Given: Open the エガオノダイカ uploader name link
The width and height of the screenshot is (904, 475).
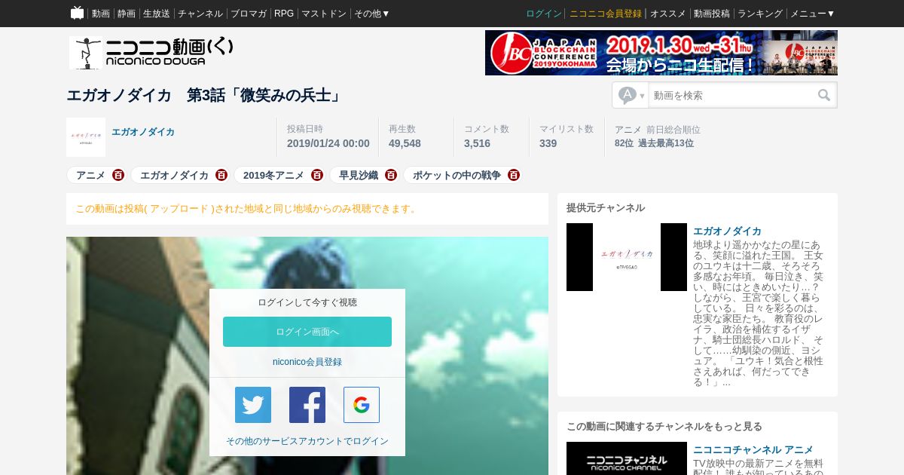Looking at the screenshot, I should click(x=143, y=132).
